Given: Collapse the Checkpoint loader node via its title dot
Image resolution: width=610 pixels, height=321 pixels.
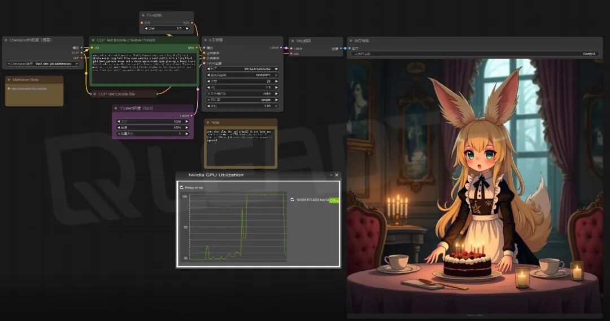Looking at the screenshot, I should 6,40.
